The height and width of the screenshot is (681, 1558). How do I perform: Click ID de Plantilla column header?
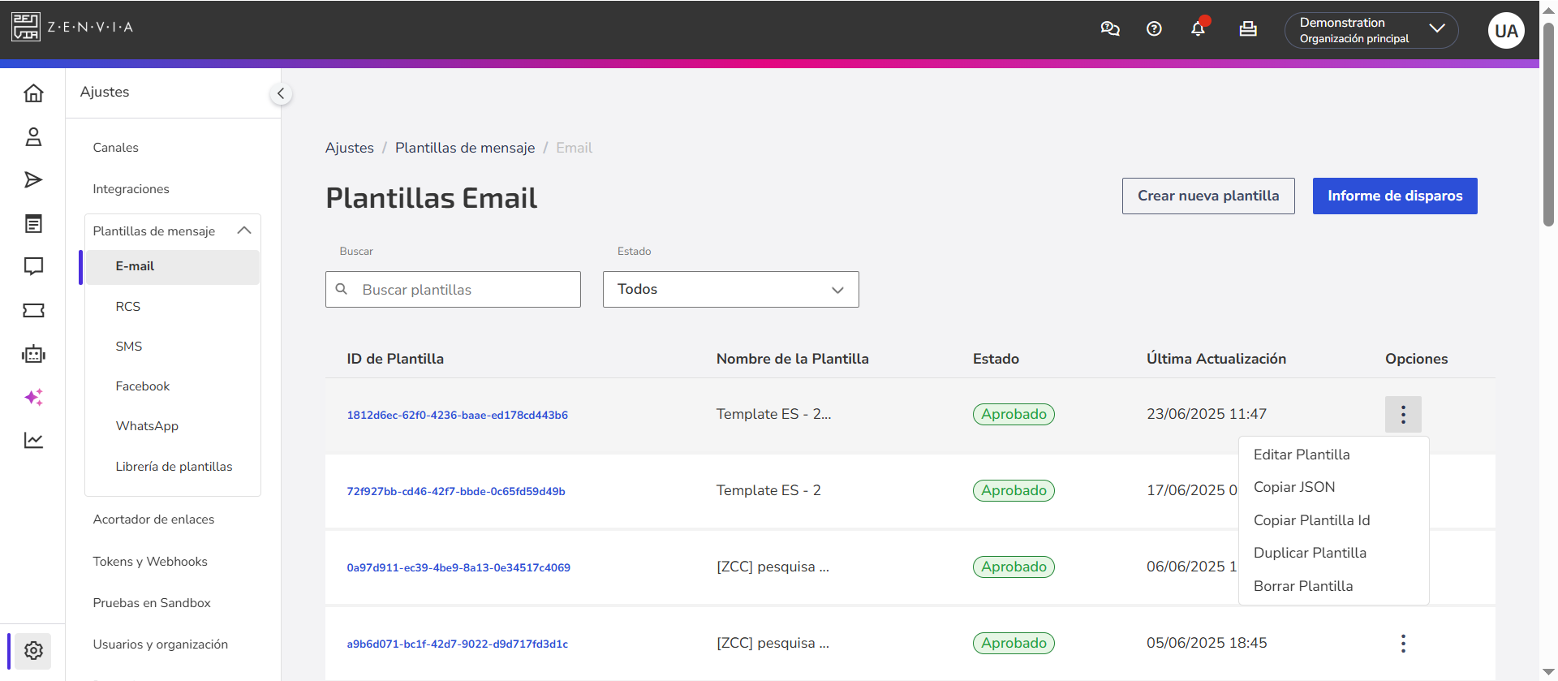coord(395,359)
